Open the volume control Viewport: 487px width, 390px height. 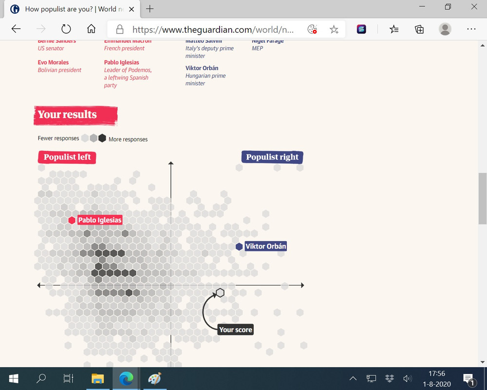pyautogui.click(x=407, y=378)
